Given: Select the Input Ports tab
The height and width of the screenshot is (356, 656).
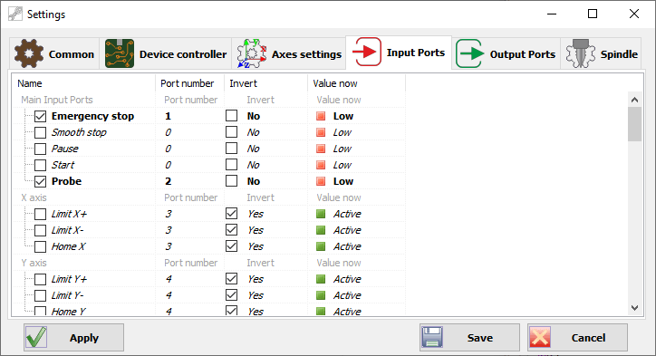Looking at the screenshot, I should tap(399, 53).
